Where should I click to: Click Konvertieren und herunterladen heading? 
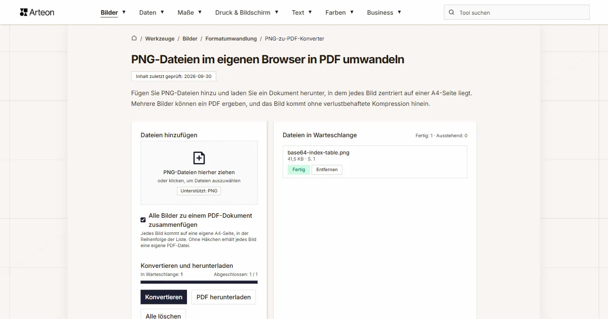tap(187, 266)
